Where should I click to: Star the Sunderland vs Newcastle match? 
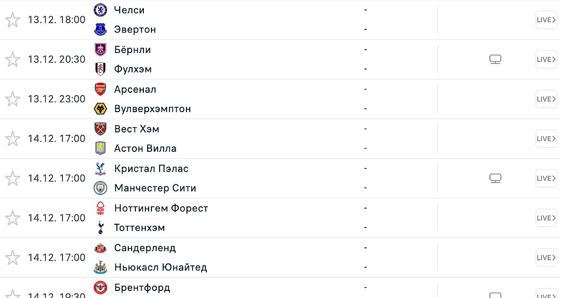[12, 258]
